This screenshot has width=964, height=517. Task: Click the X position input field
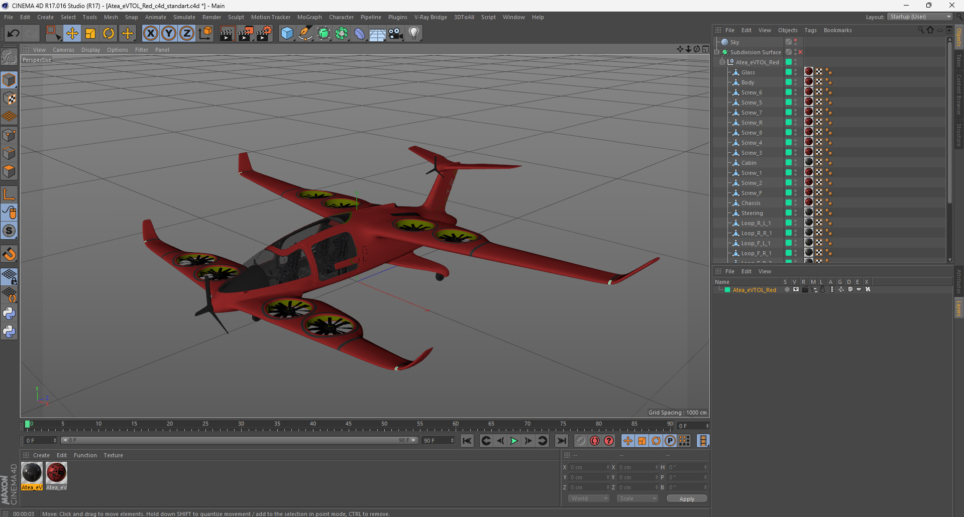click(589, 467)
